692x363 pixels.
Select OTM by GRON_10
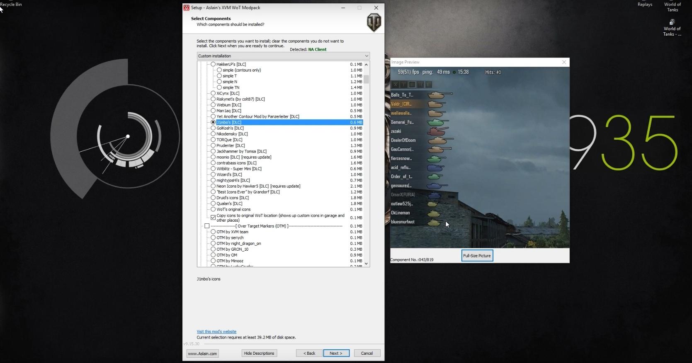coord(213,249)
